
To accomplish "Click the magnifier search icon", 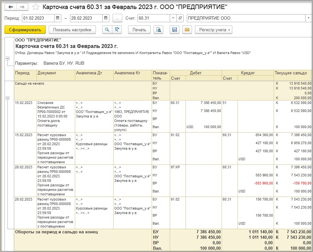I will pyautogui.click(x=107, y=30).
